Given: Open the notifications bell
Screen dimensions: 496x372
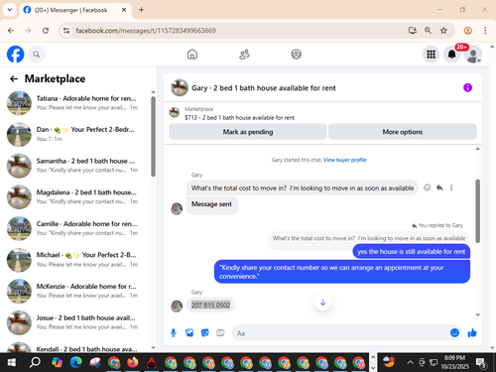Looking at the screenshot, I should pyautogui.click(x=451, y=55).
